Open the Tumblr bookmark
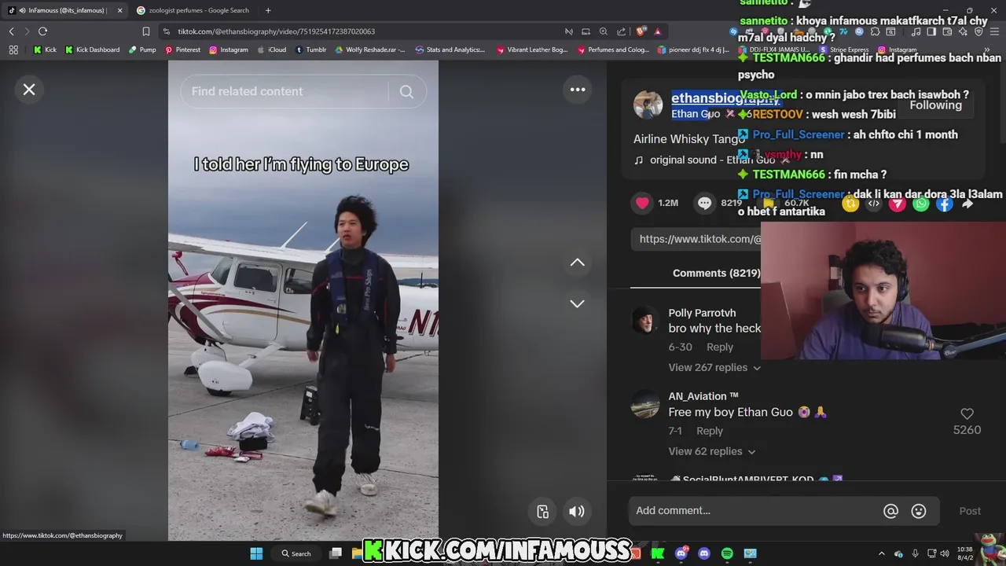This screenshot has height=566, width=1006. click(x=310, y=50)
